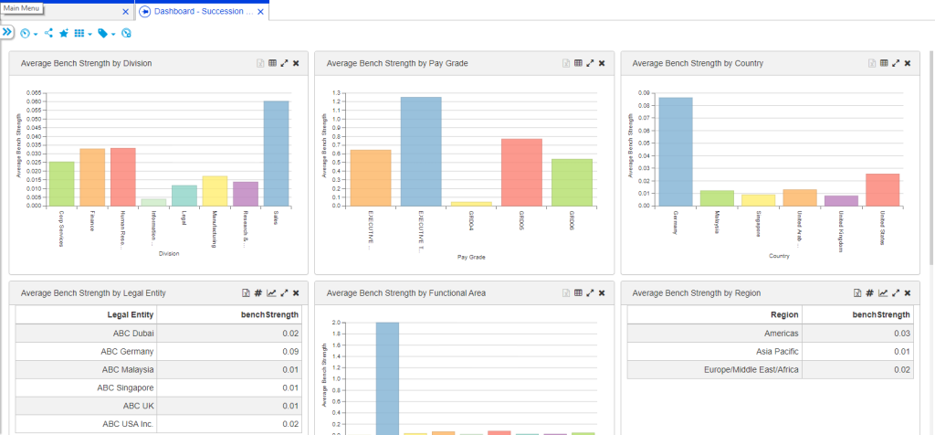Expand the Bench Strength by Country panel
Screen dimensions: 935x435
[x=895, y=63]
